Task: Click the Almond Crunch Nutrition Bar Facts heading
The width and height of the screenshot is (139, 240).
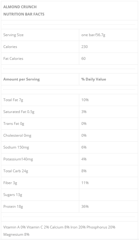Action: point(24,11)
